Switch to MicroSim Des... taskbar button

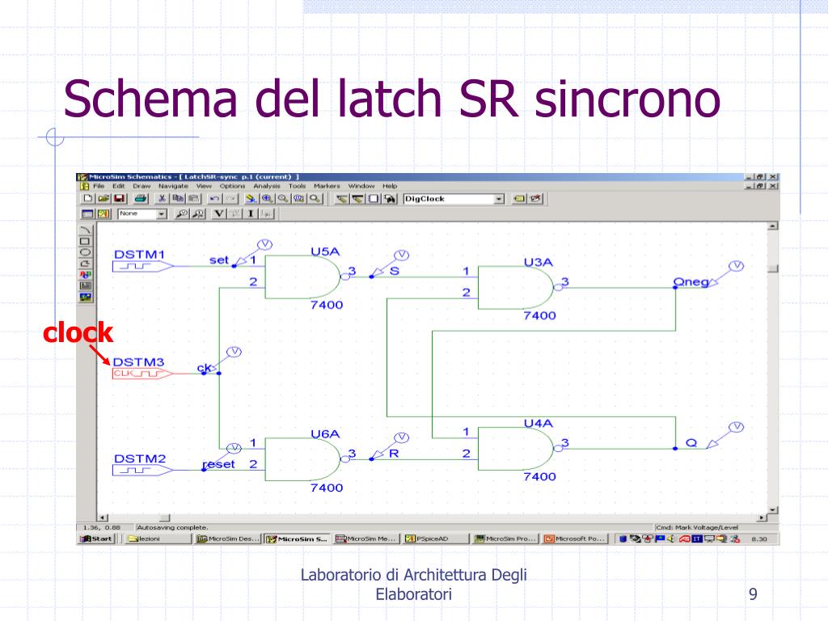click(x=228, y=539)
